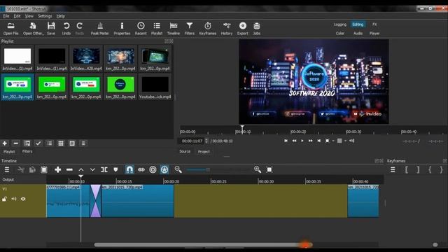The image size is (448, 252).
Task: Open the Filters panel from the toolbar
Action: [x=190, y=29]
